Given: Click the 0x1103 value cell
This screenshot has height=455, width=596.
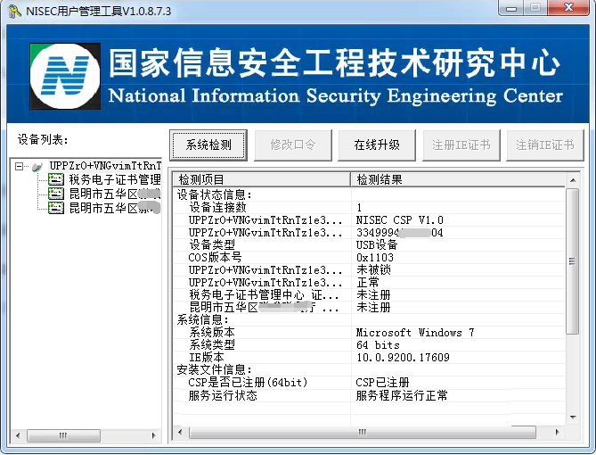Looking at the screenshot, I should [x=375, y=258].
